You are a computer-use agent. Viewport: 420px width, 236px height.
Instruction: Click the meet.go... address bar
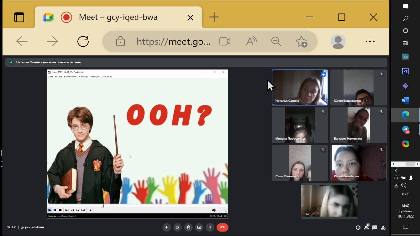pos(174,42)
